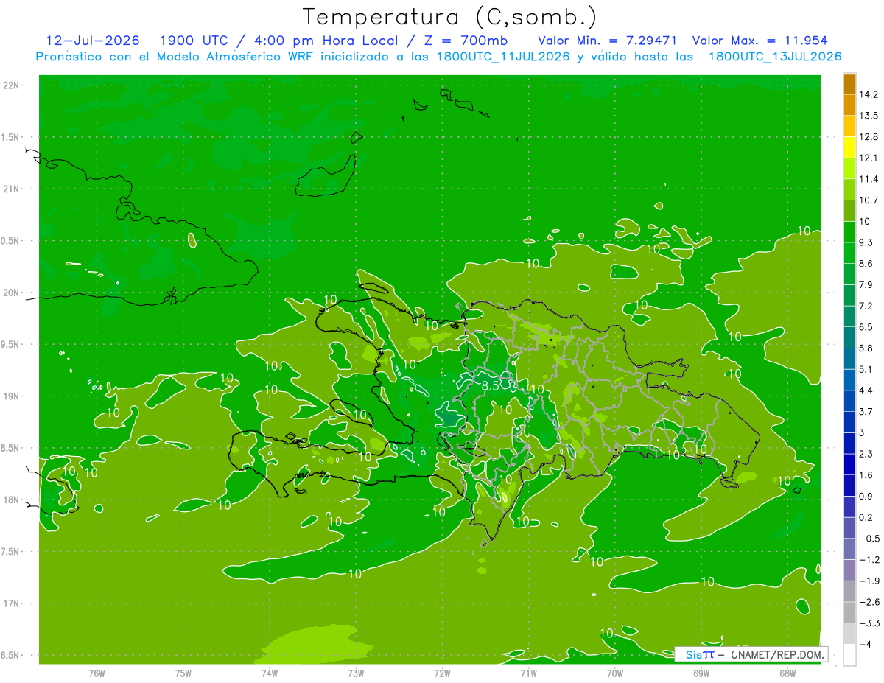884x683 pixels.
Task: Click the yellow legend swatch between 12.1 and 12.8
Action: pos(849,147)
